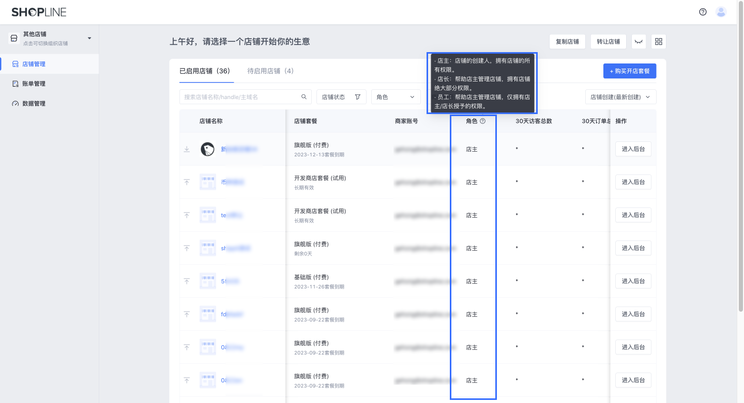Image resolution: width=744 pixels, height=403 pixels.
Task: Click the 店铺套餐 column header
Action: [306, 121]
